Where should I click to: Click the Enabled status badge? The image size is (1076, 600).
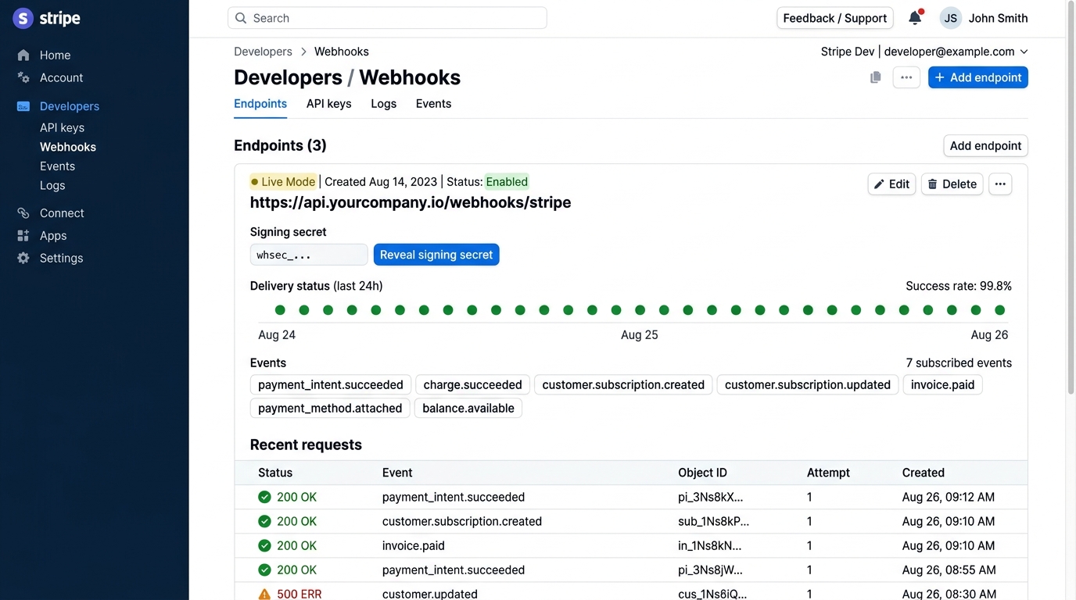pos(507,182)
